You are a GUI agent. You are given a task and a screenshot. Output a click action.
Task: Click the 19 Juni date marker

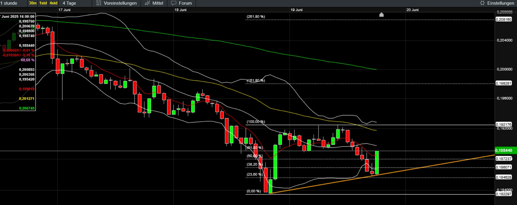tap(297, 10)
